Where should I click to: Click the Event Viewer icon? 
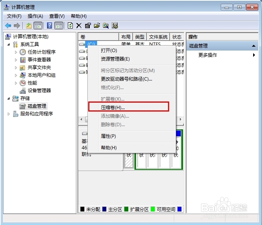[x=23, y=60]
